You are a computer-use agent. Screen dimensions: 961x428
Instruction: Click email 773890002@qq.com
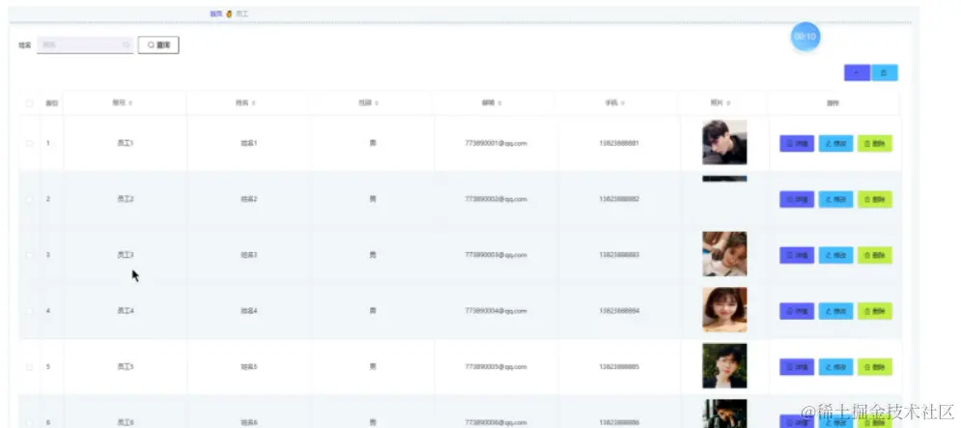[x=495, y=199]
